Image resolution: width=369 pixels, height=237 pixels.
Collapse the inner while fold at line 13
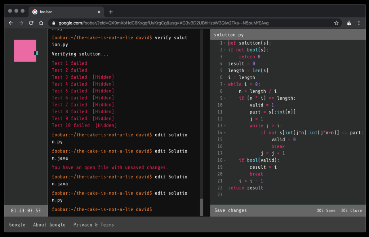[225, 126]
